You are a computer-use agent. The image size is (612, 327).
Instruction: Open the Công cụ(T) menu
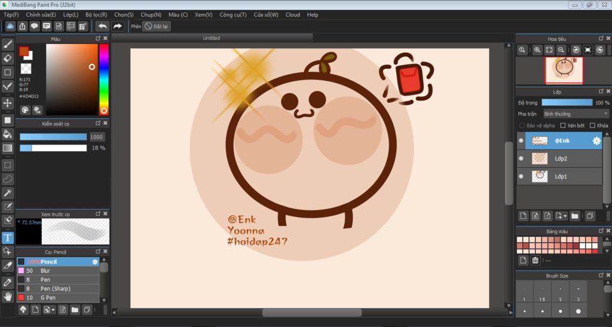pos(233,15)
